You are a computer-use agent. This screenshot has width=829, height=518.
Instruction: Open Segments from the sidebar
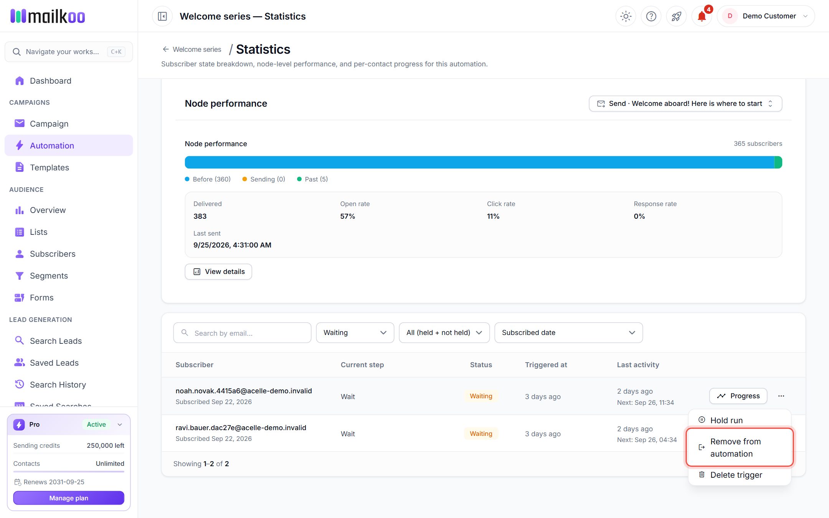click(69, 275)
